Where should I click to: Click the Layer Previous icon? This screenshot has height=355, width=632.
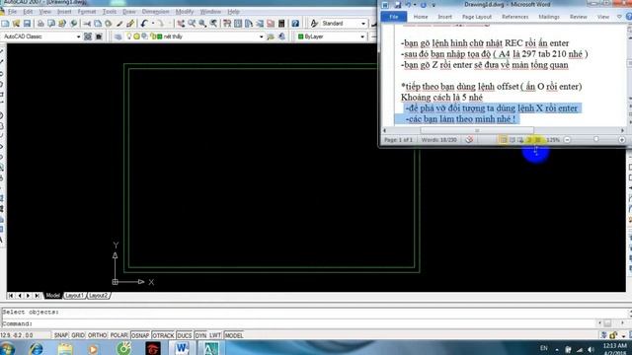pyautogui.click(x=281, y=36)
